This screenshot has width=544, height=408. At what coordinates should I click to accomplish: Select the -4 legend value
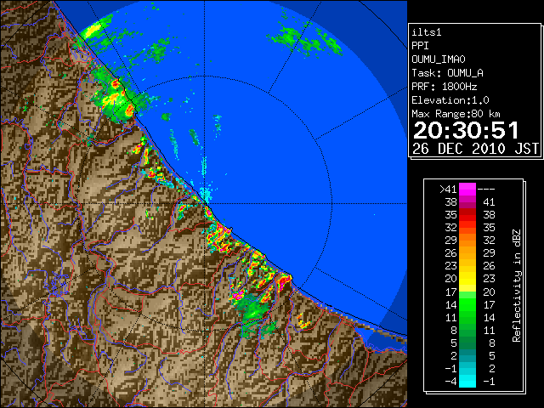point(450,382)
